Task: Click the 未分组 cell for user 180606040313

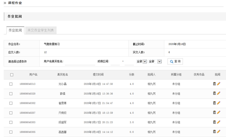Action: [x=176, y=84]
